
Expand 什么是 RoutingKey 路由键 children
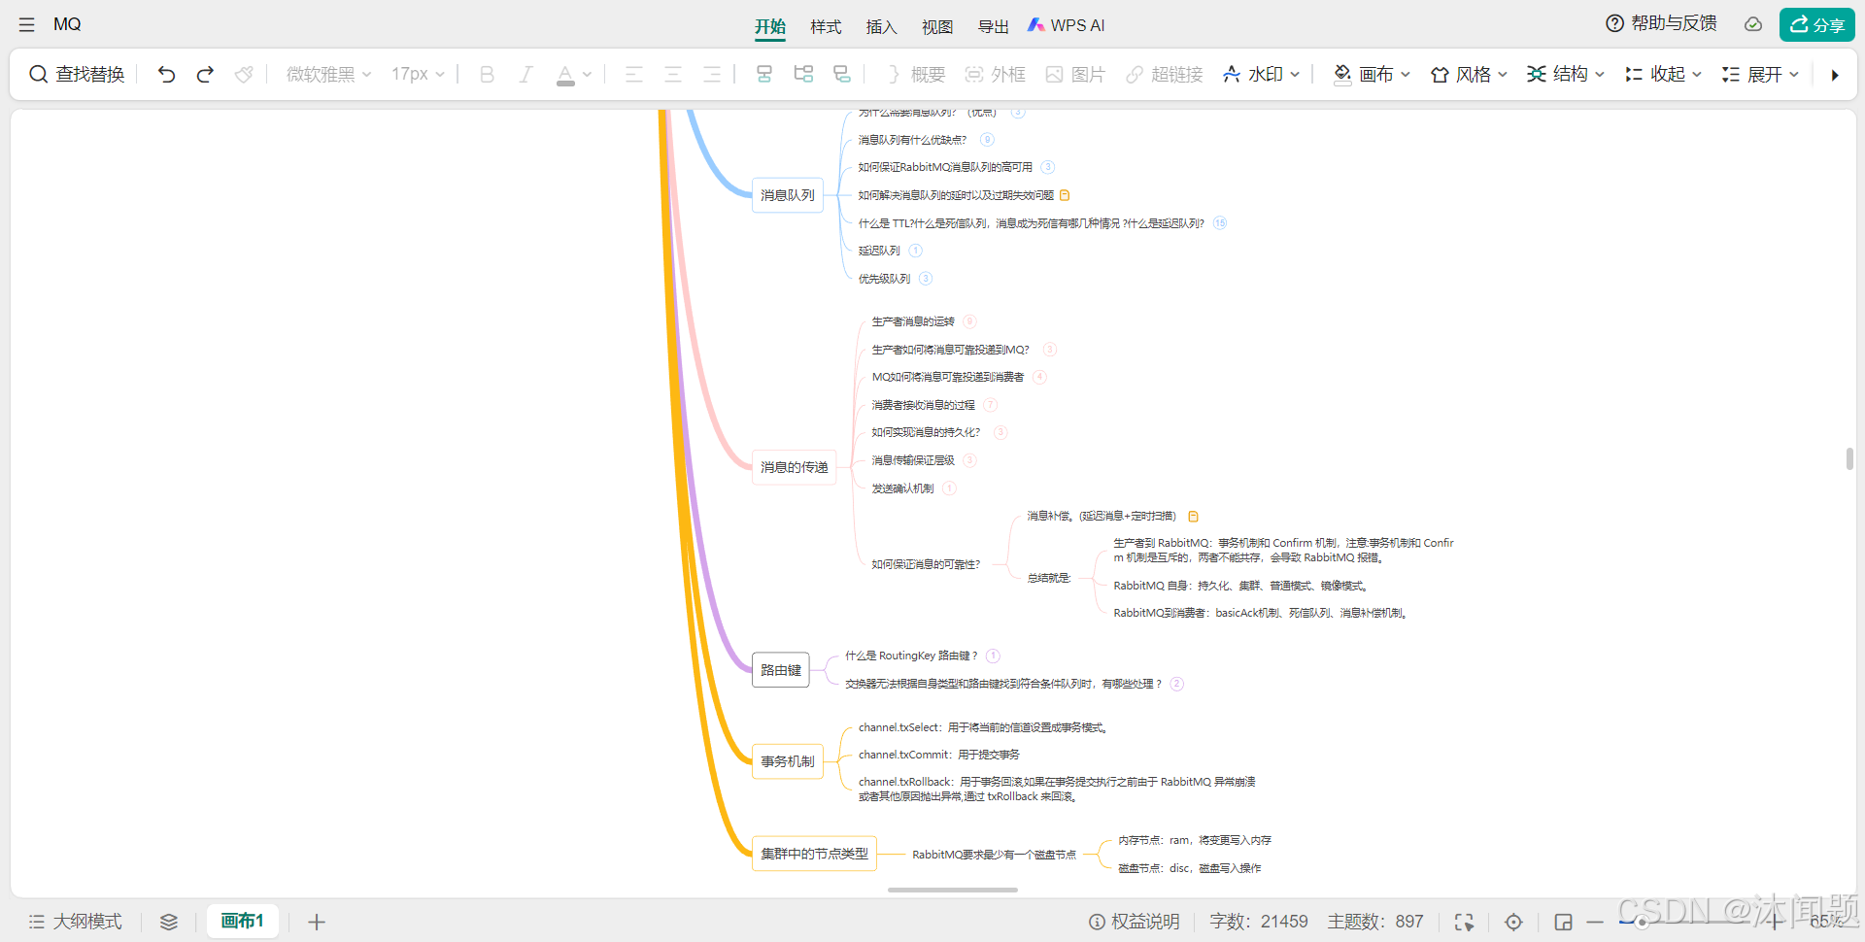click(993, 656)
